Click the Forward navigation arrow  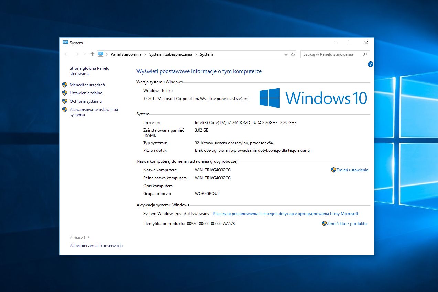point(77,54)
